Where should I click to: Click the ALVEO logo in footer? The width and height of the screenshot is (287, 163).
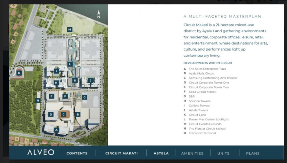(x=41, y=152)
